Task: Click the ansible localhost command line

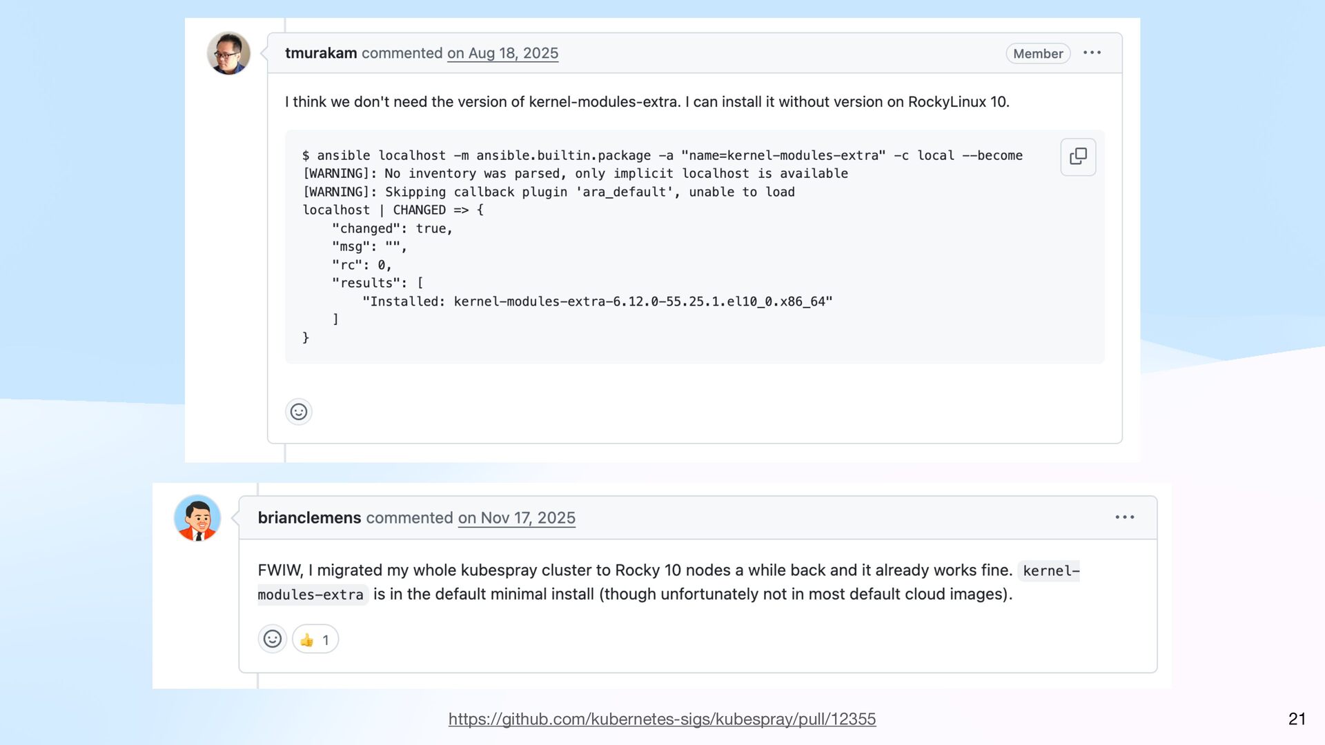Action: 662,156
